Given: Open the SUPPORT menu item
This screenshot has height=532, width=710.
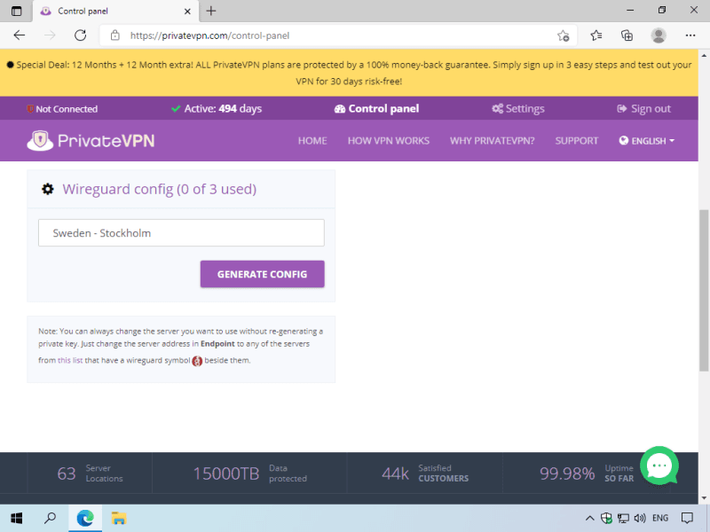Looking at the screenshot, I should (x=577, y=141).
